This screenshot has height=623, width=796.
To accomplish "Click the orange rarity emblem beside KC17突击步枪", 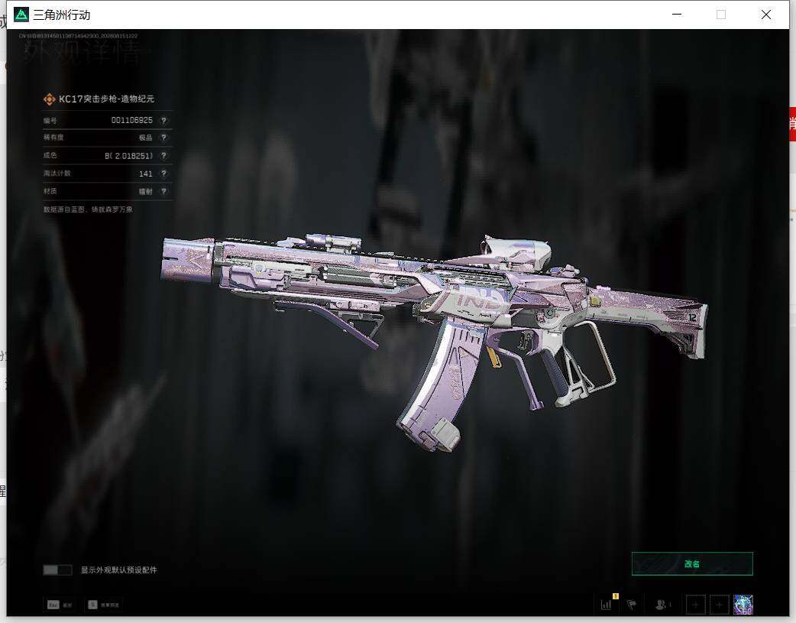I will pos(49,99).
